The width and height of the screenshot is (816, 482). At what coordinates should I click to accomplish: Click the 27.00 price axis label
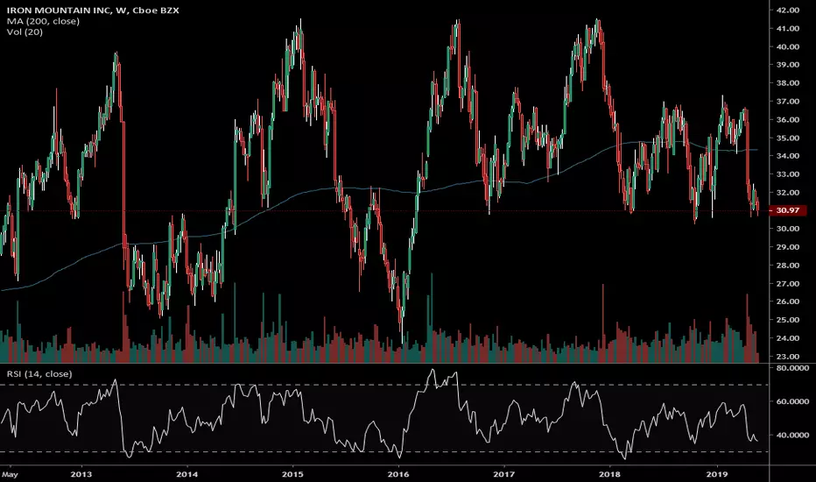click(x=787, y=284)
